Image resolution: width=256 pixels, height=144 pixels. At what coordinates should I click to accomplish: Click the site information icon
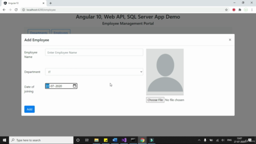(x=24, y=10)
